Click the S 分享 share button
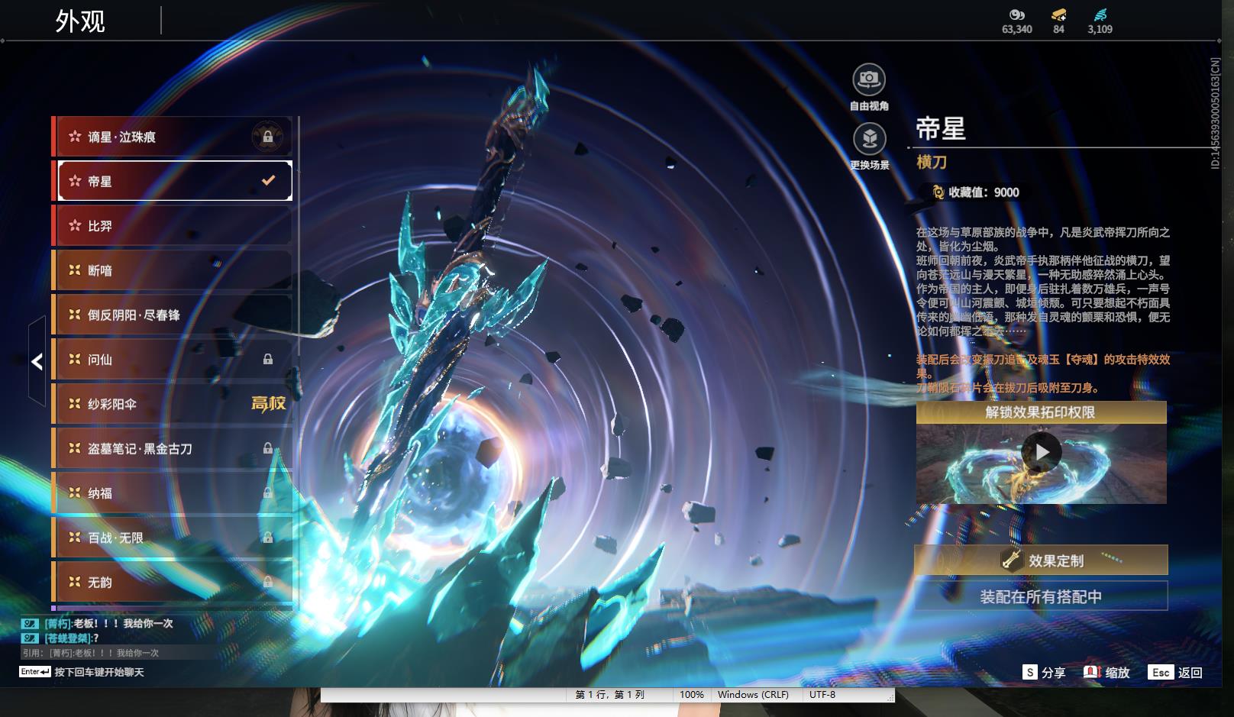Image resolution: width=1234 pixels, height=717 pixels. [1044, 672]
